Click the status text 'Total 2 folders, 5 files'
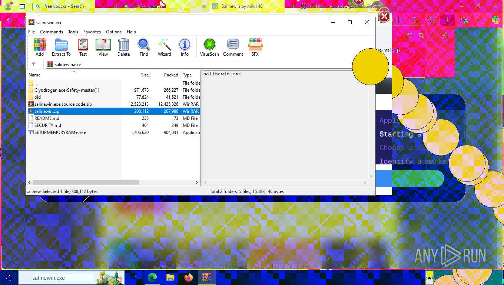504x285 pixels. point(247,191)
